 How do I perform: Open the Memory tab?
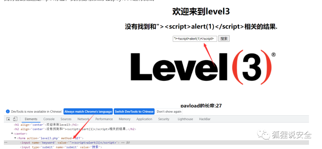tap(124, 119)
